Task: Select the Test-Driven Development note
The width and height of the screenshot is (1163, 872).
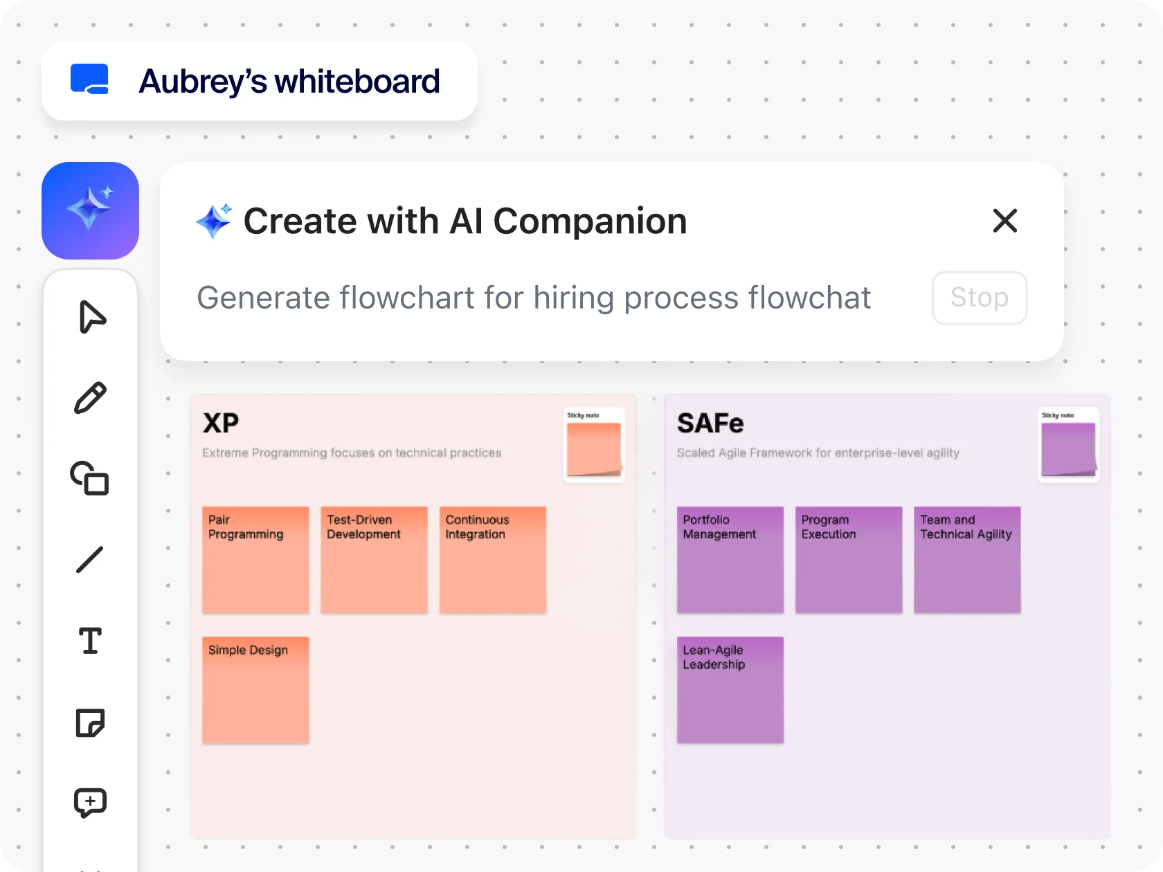Action: pos(374,560)
